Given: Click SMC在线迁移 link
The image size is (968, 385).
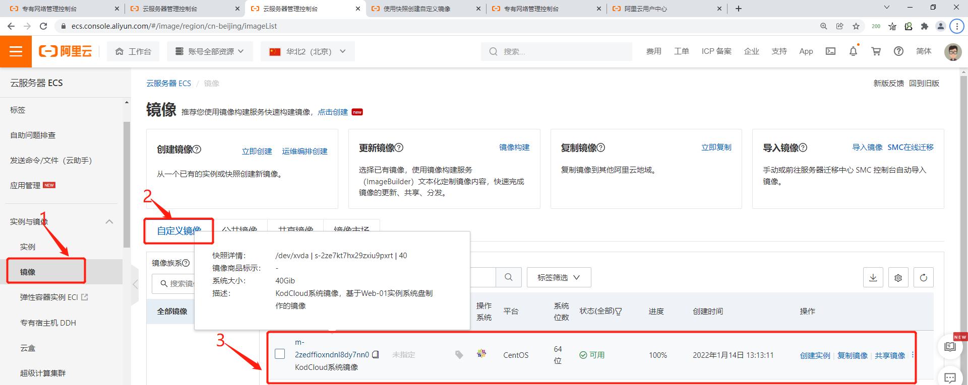Looking at the screenshot, I should click(911, 147).
